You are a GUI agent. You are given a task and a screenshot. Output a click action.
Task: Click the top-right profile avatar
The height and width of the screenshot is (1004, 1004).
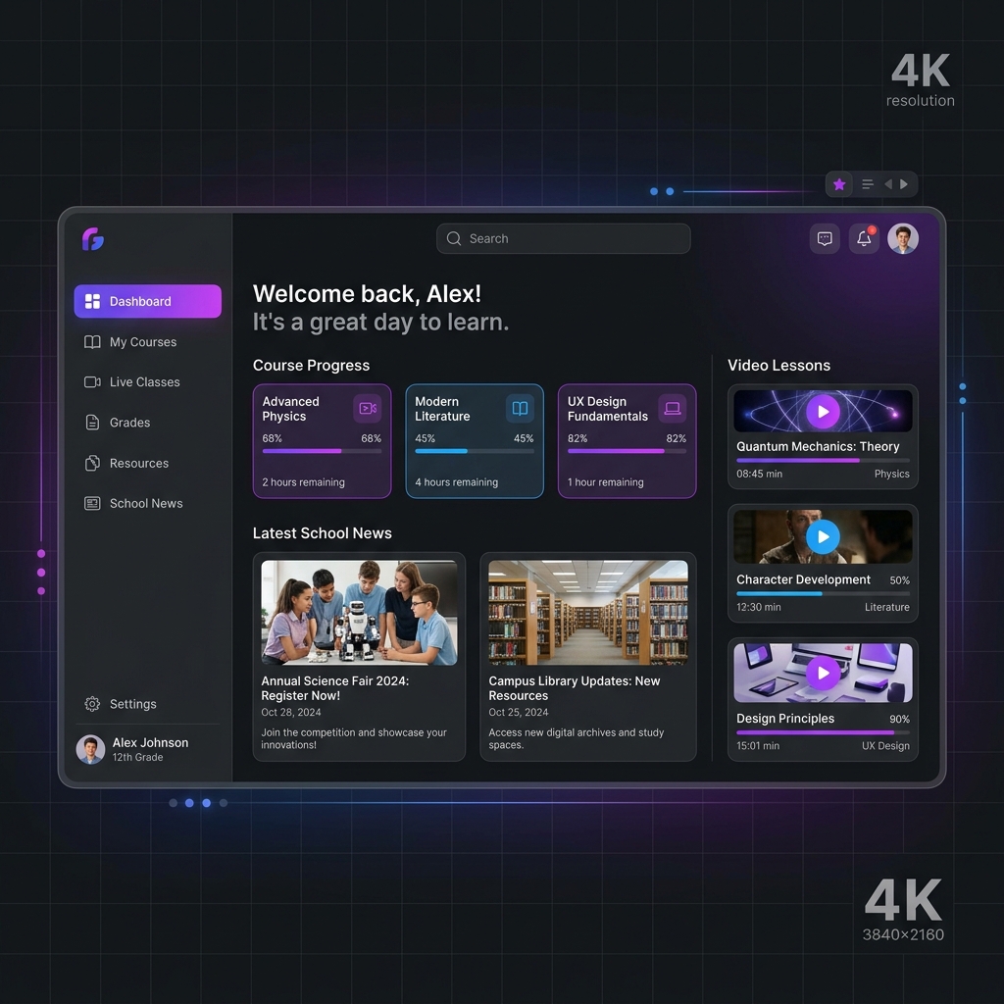click(903, 239)
